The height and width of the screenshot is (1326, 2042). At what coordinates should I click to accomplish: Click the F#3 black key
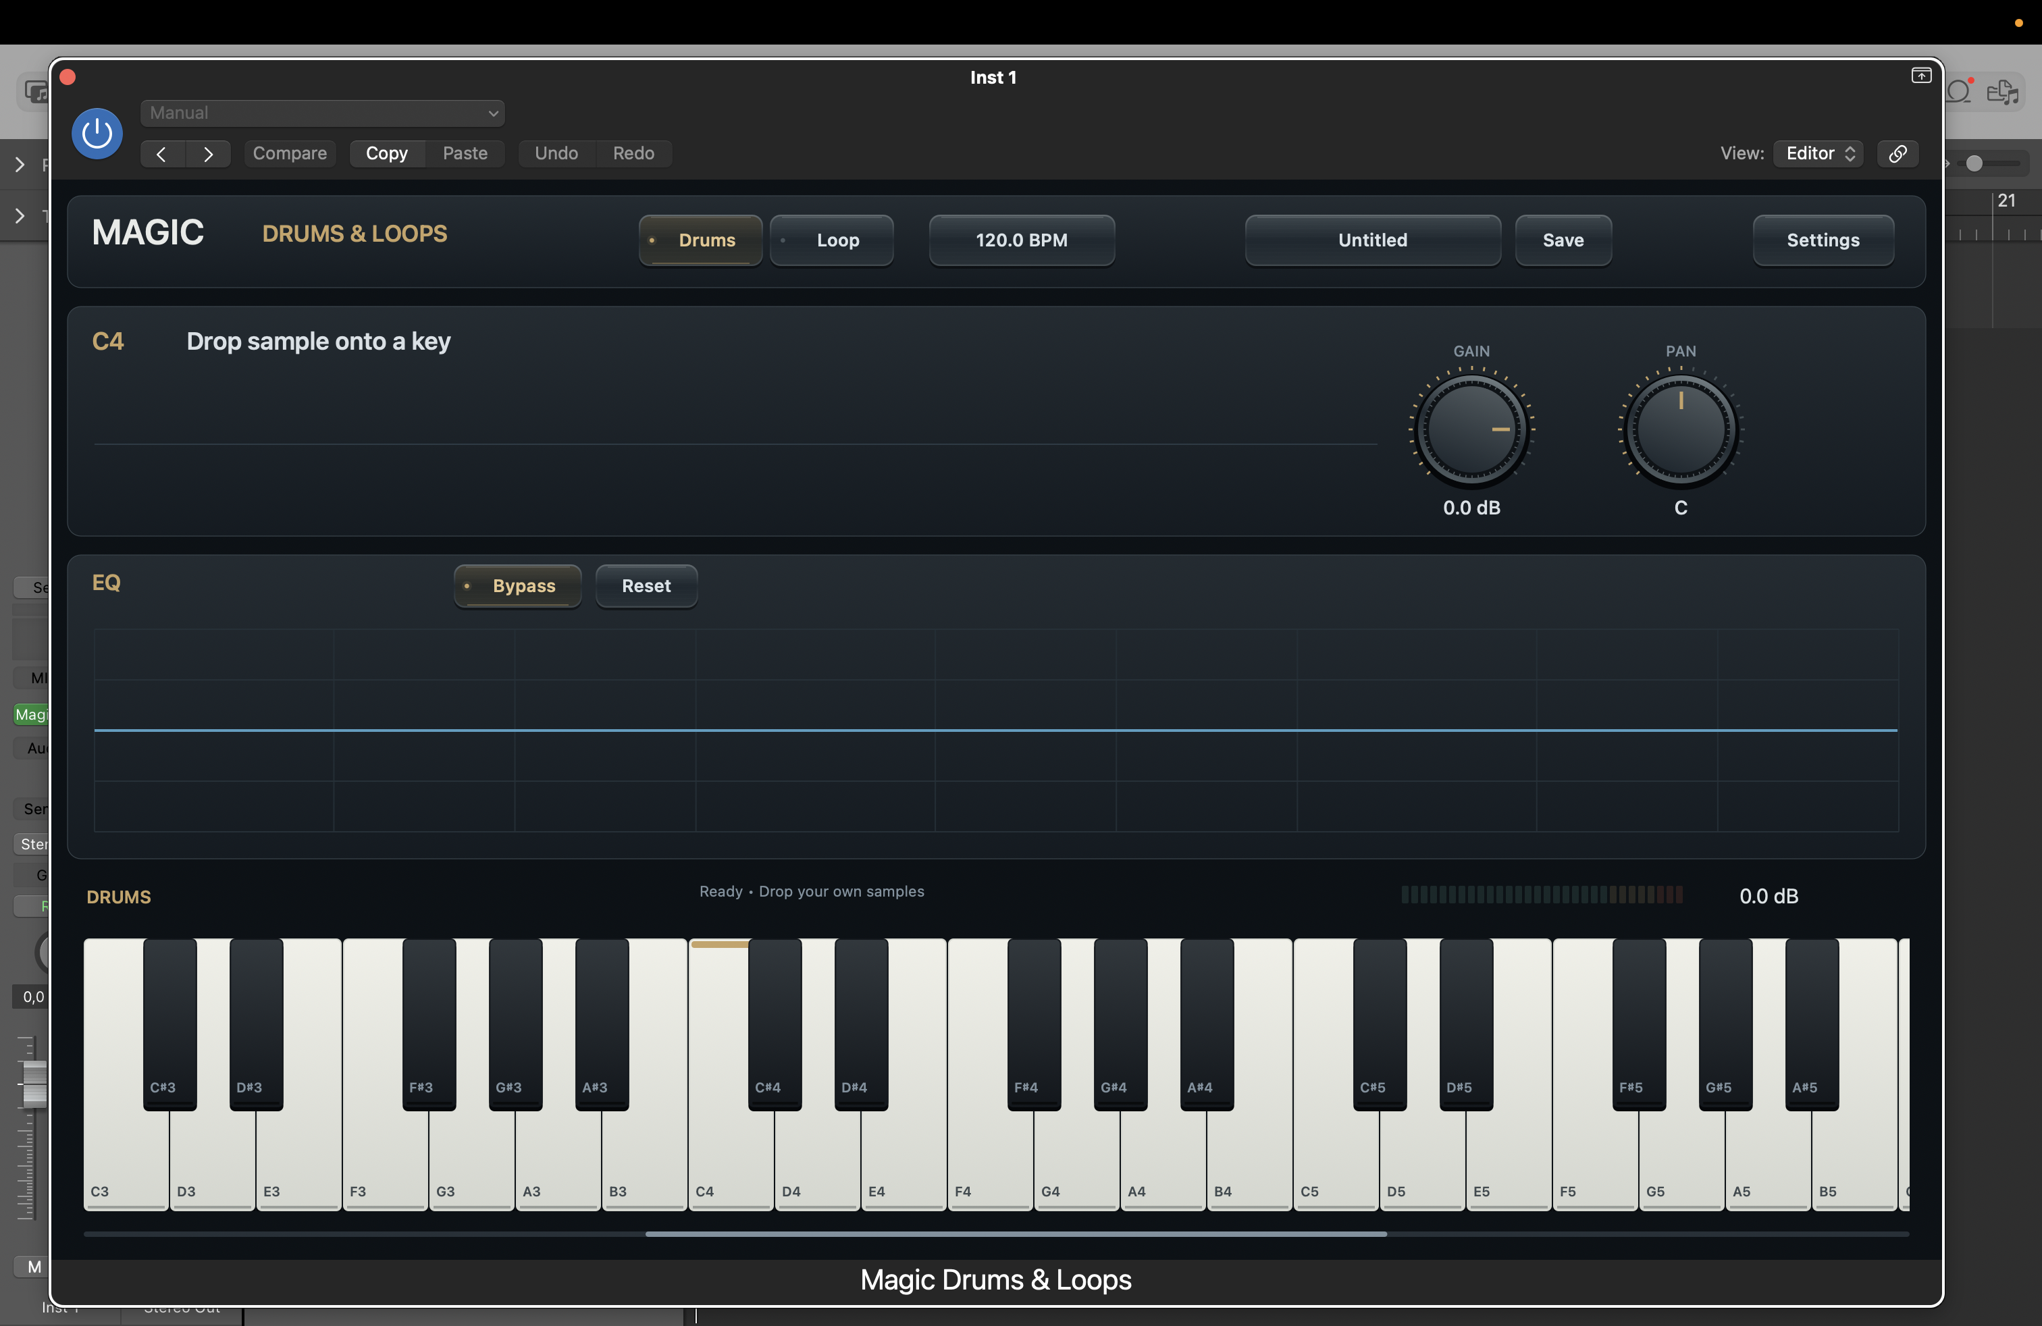tap(429, 1025)
